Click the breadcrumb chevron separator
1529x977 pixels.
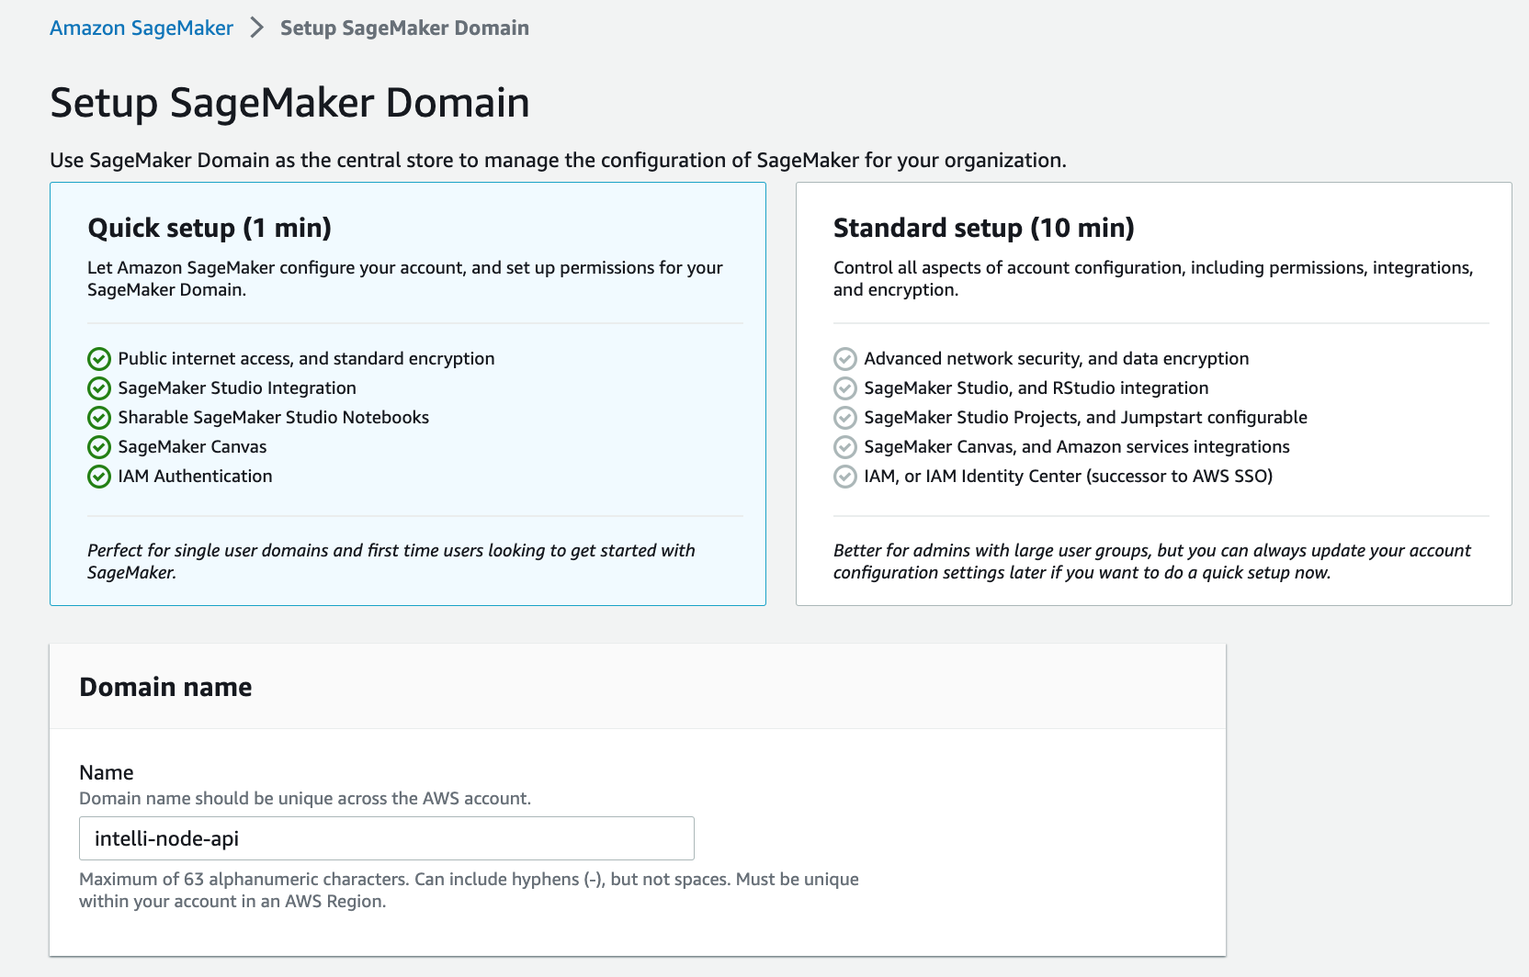[x=257, y=28]
